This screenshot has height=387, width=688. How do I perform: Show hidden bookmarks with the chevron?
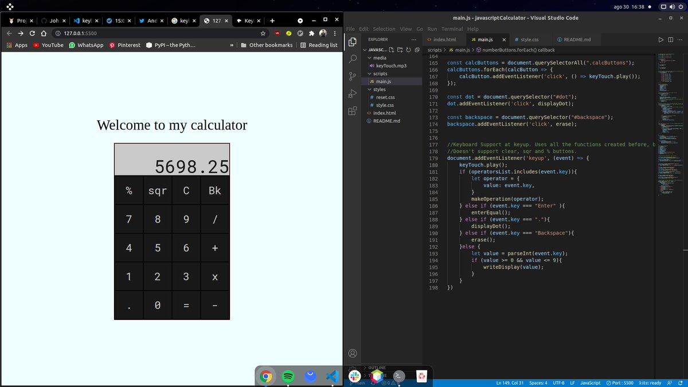pos(231,45)
